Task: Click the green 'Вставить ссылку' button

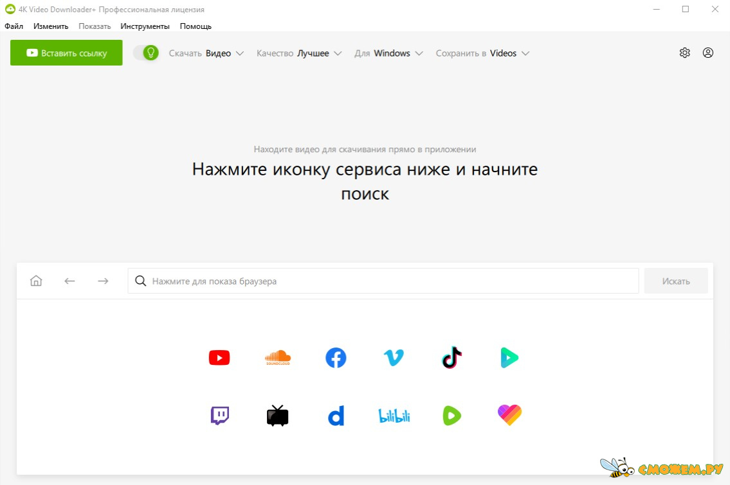Action: pos(67,53)
